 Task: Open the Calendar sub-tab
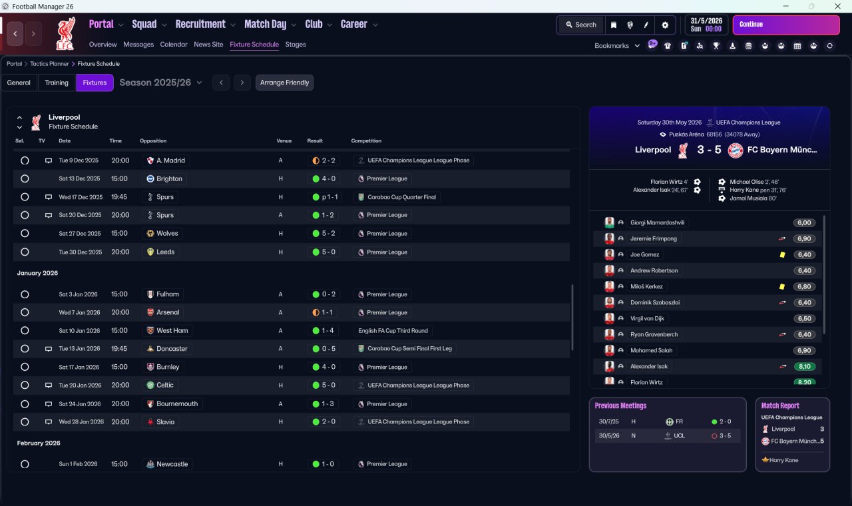click(174, 45)
